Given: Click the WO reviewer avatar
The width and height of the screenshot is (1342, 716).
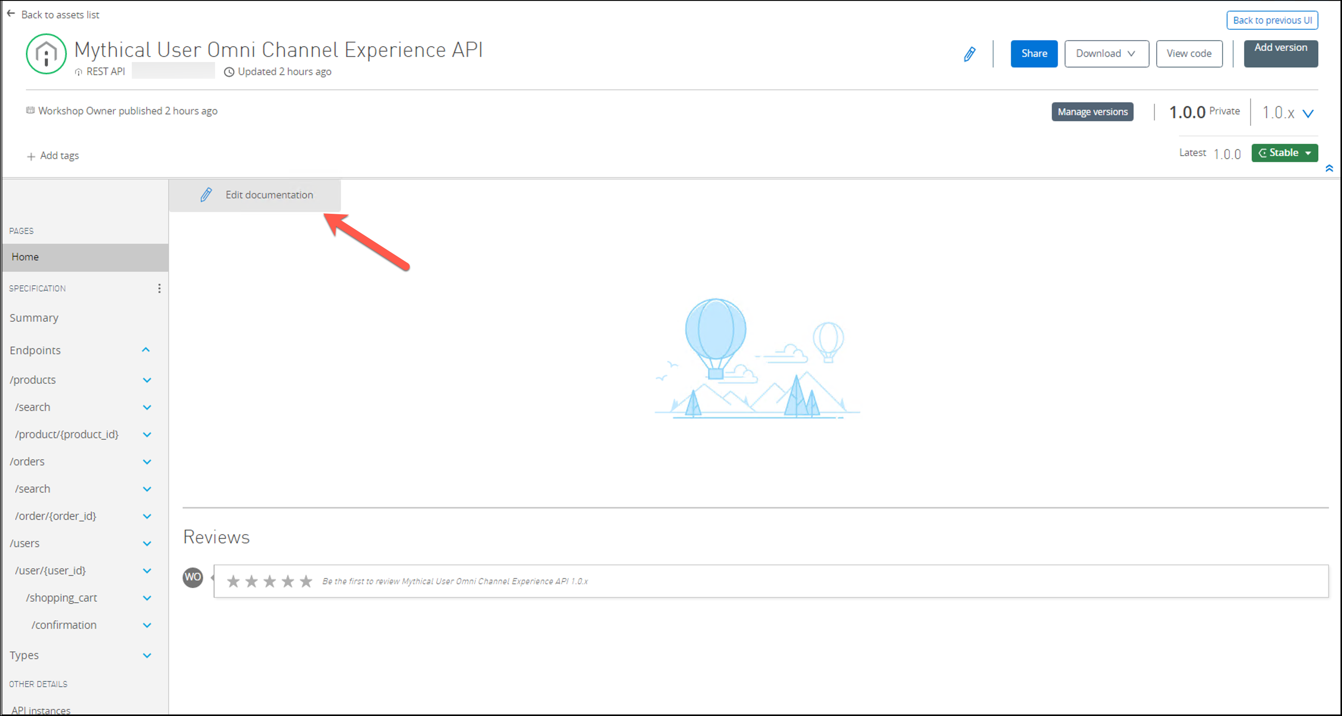Looking at the screenshot, I should click(193, 577).
